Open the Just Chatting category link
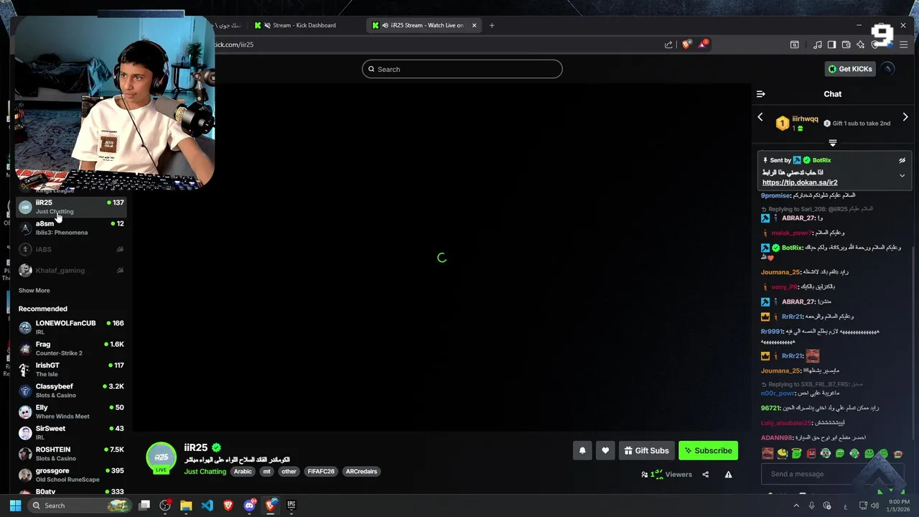 point(205,472)
